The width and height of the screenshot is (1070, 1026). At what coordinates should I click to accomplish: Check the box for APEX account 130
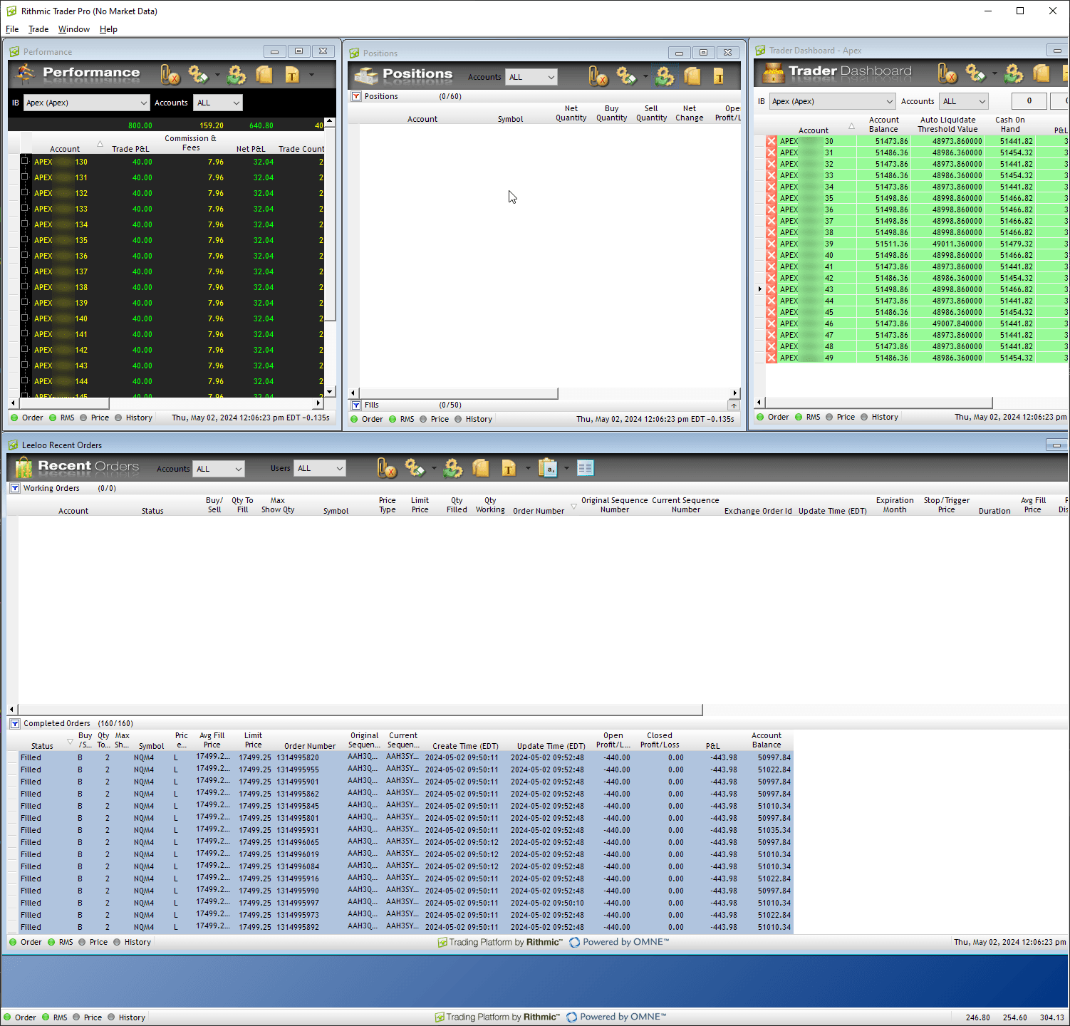[25, 161]
